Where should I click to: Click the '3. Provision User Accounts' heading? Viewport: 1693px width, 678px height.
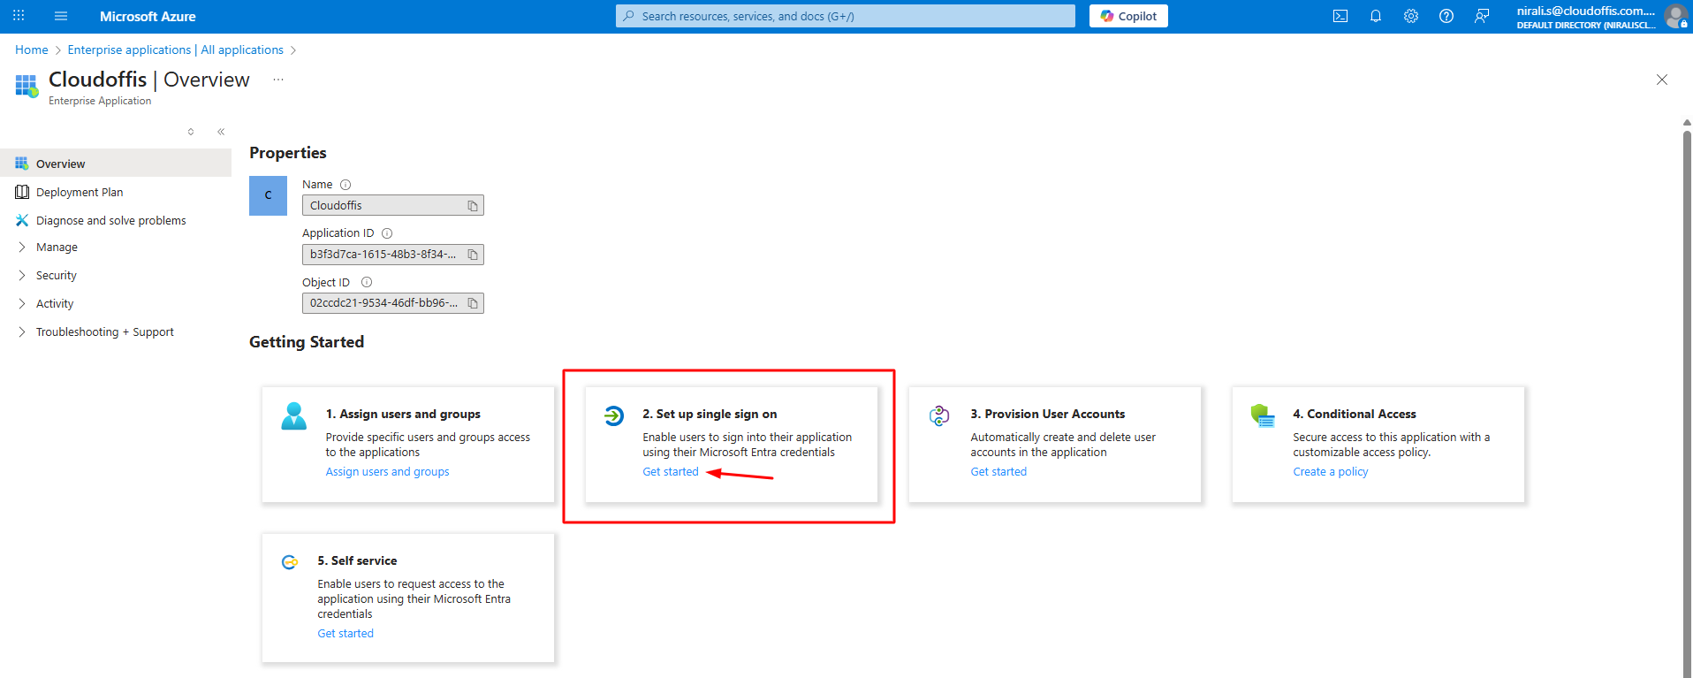click(1047, 414)
